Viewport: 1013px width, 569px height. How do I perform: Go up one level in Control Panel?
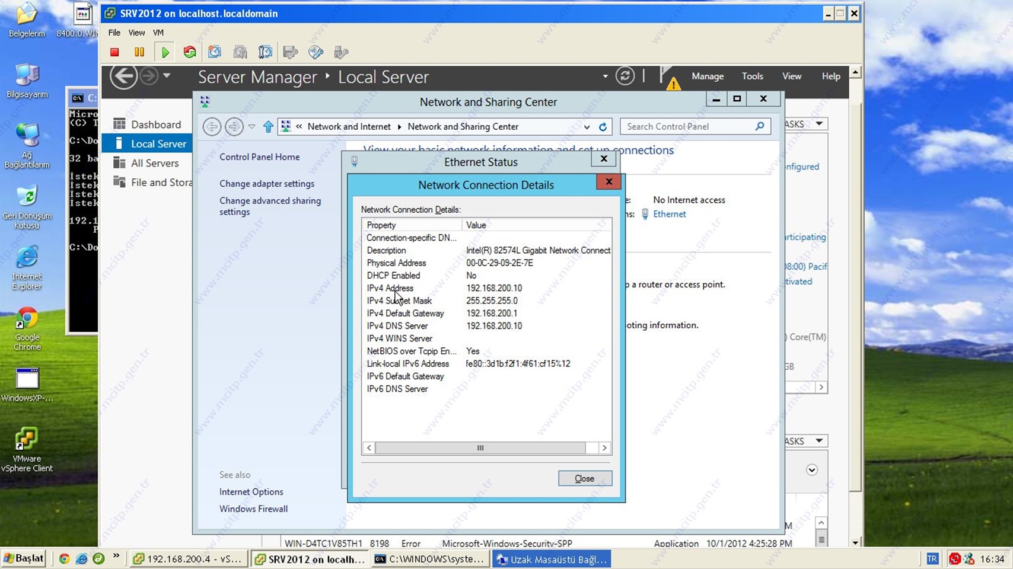(268, 126)
